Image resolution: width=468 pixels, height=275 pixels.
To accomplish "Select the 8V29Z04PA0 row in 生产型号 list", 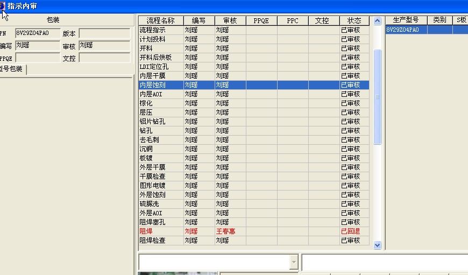I will pyautogui.click(x=427, y=30).
